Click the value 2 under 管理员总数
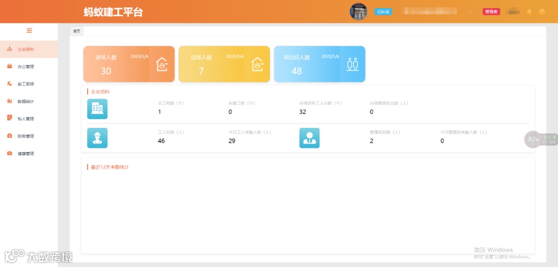 coord(371,141)
